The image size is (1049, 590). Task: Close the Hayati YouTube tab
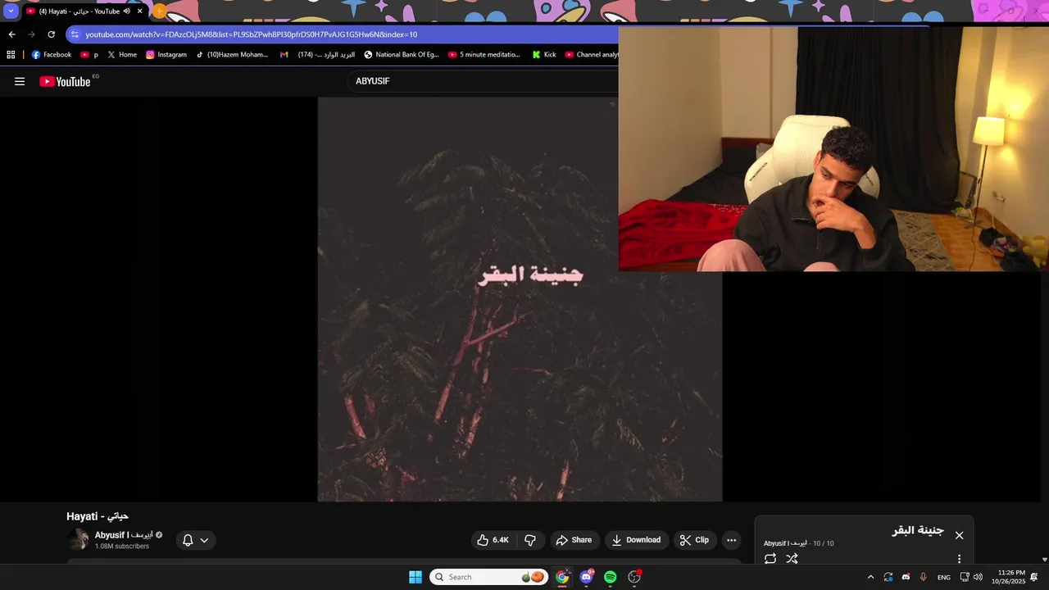point(140,11)
